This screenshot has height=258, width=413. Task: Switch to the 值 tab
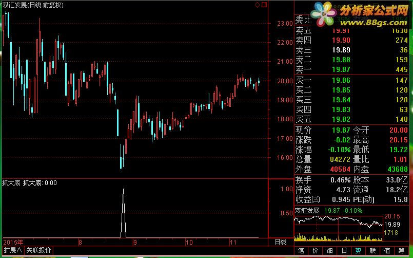(x=387, y=251)
